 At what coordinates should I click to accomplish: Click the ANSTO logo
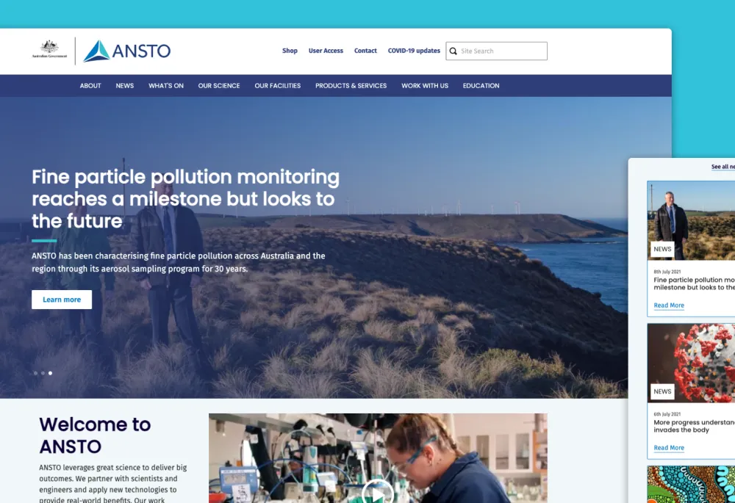pos(126,51)
